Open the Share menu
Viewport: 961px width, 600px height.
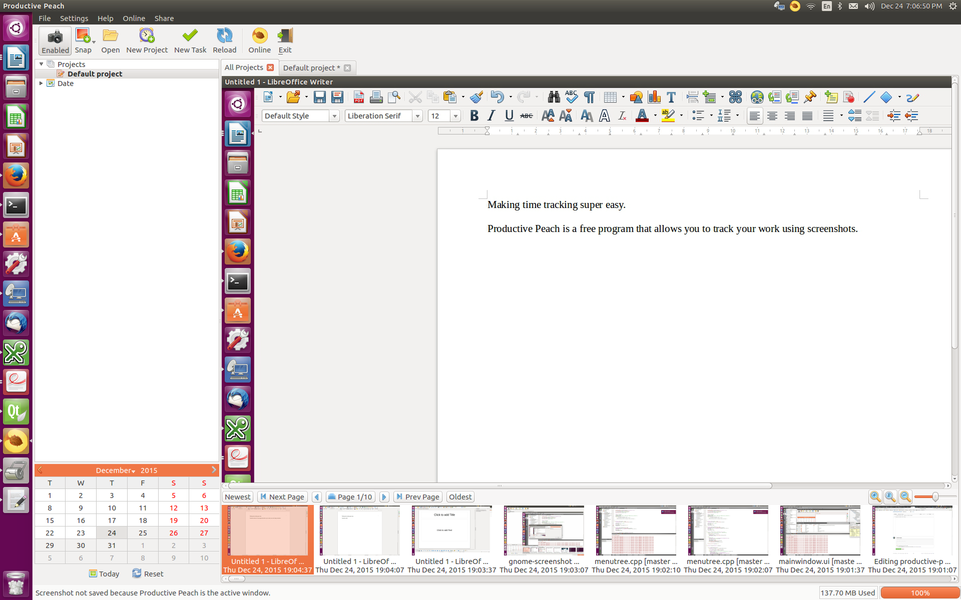[164, 18]
